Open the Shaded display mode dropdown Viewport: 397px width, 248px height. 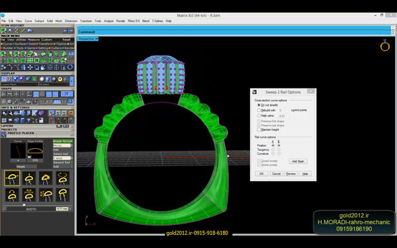[55, 84]
